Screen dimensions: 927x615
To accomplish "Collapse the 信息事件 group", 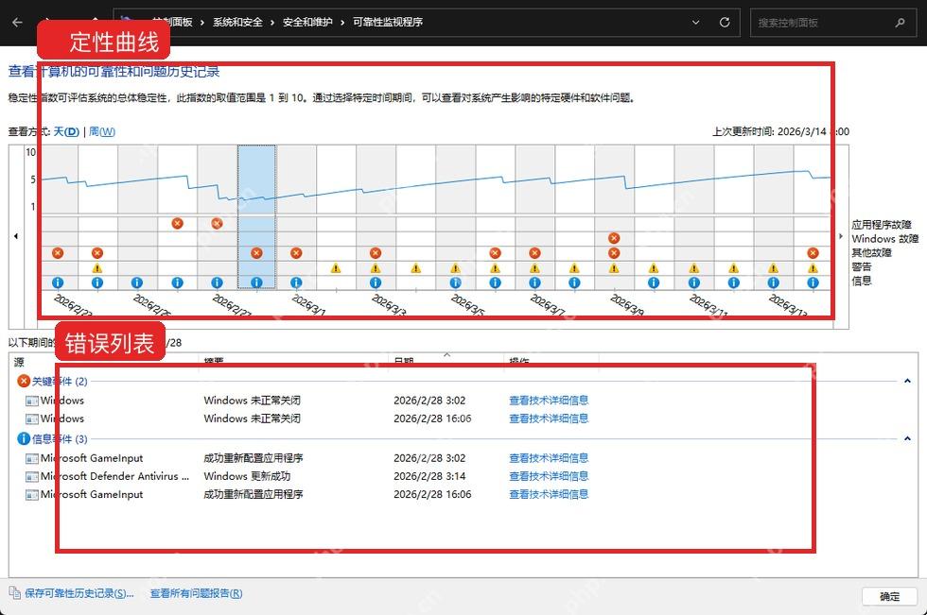I will pyautogui.click(x=907, y=438).
